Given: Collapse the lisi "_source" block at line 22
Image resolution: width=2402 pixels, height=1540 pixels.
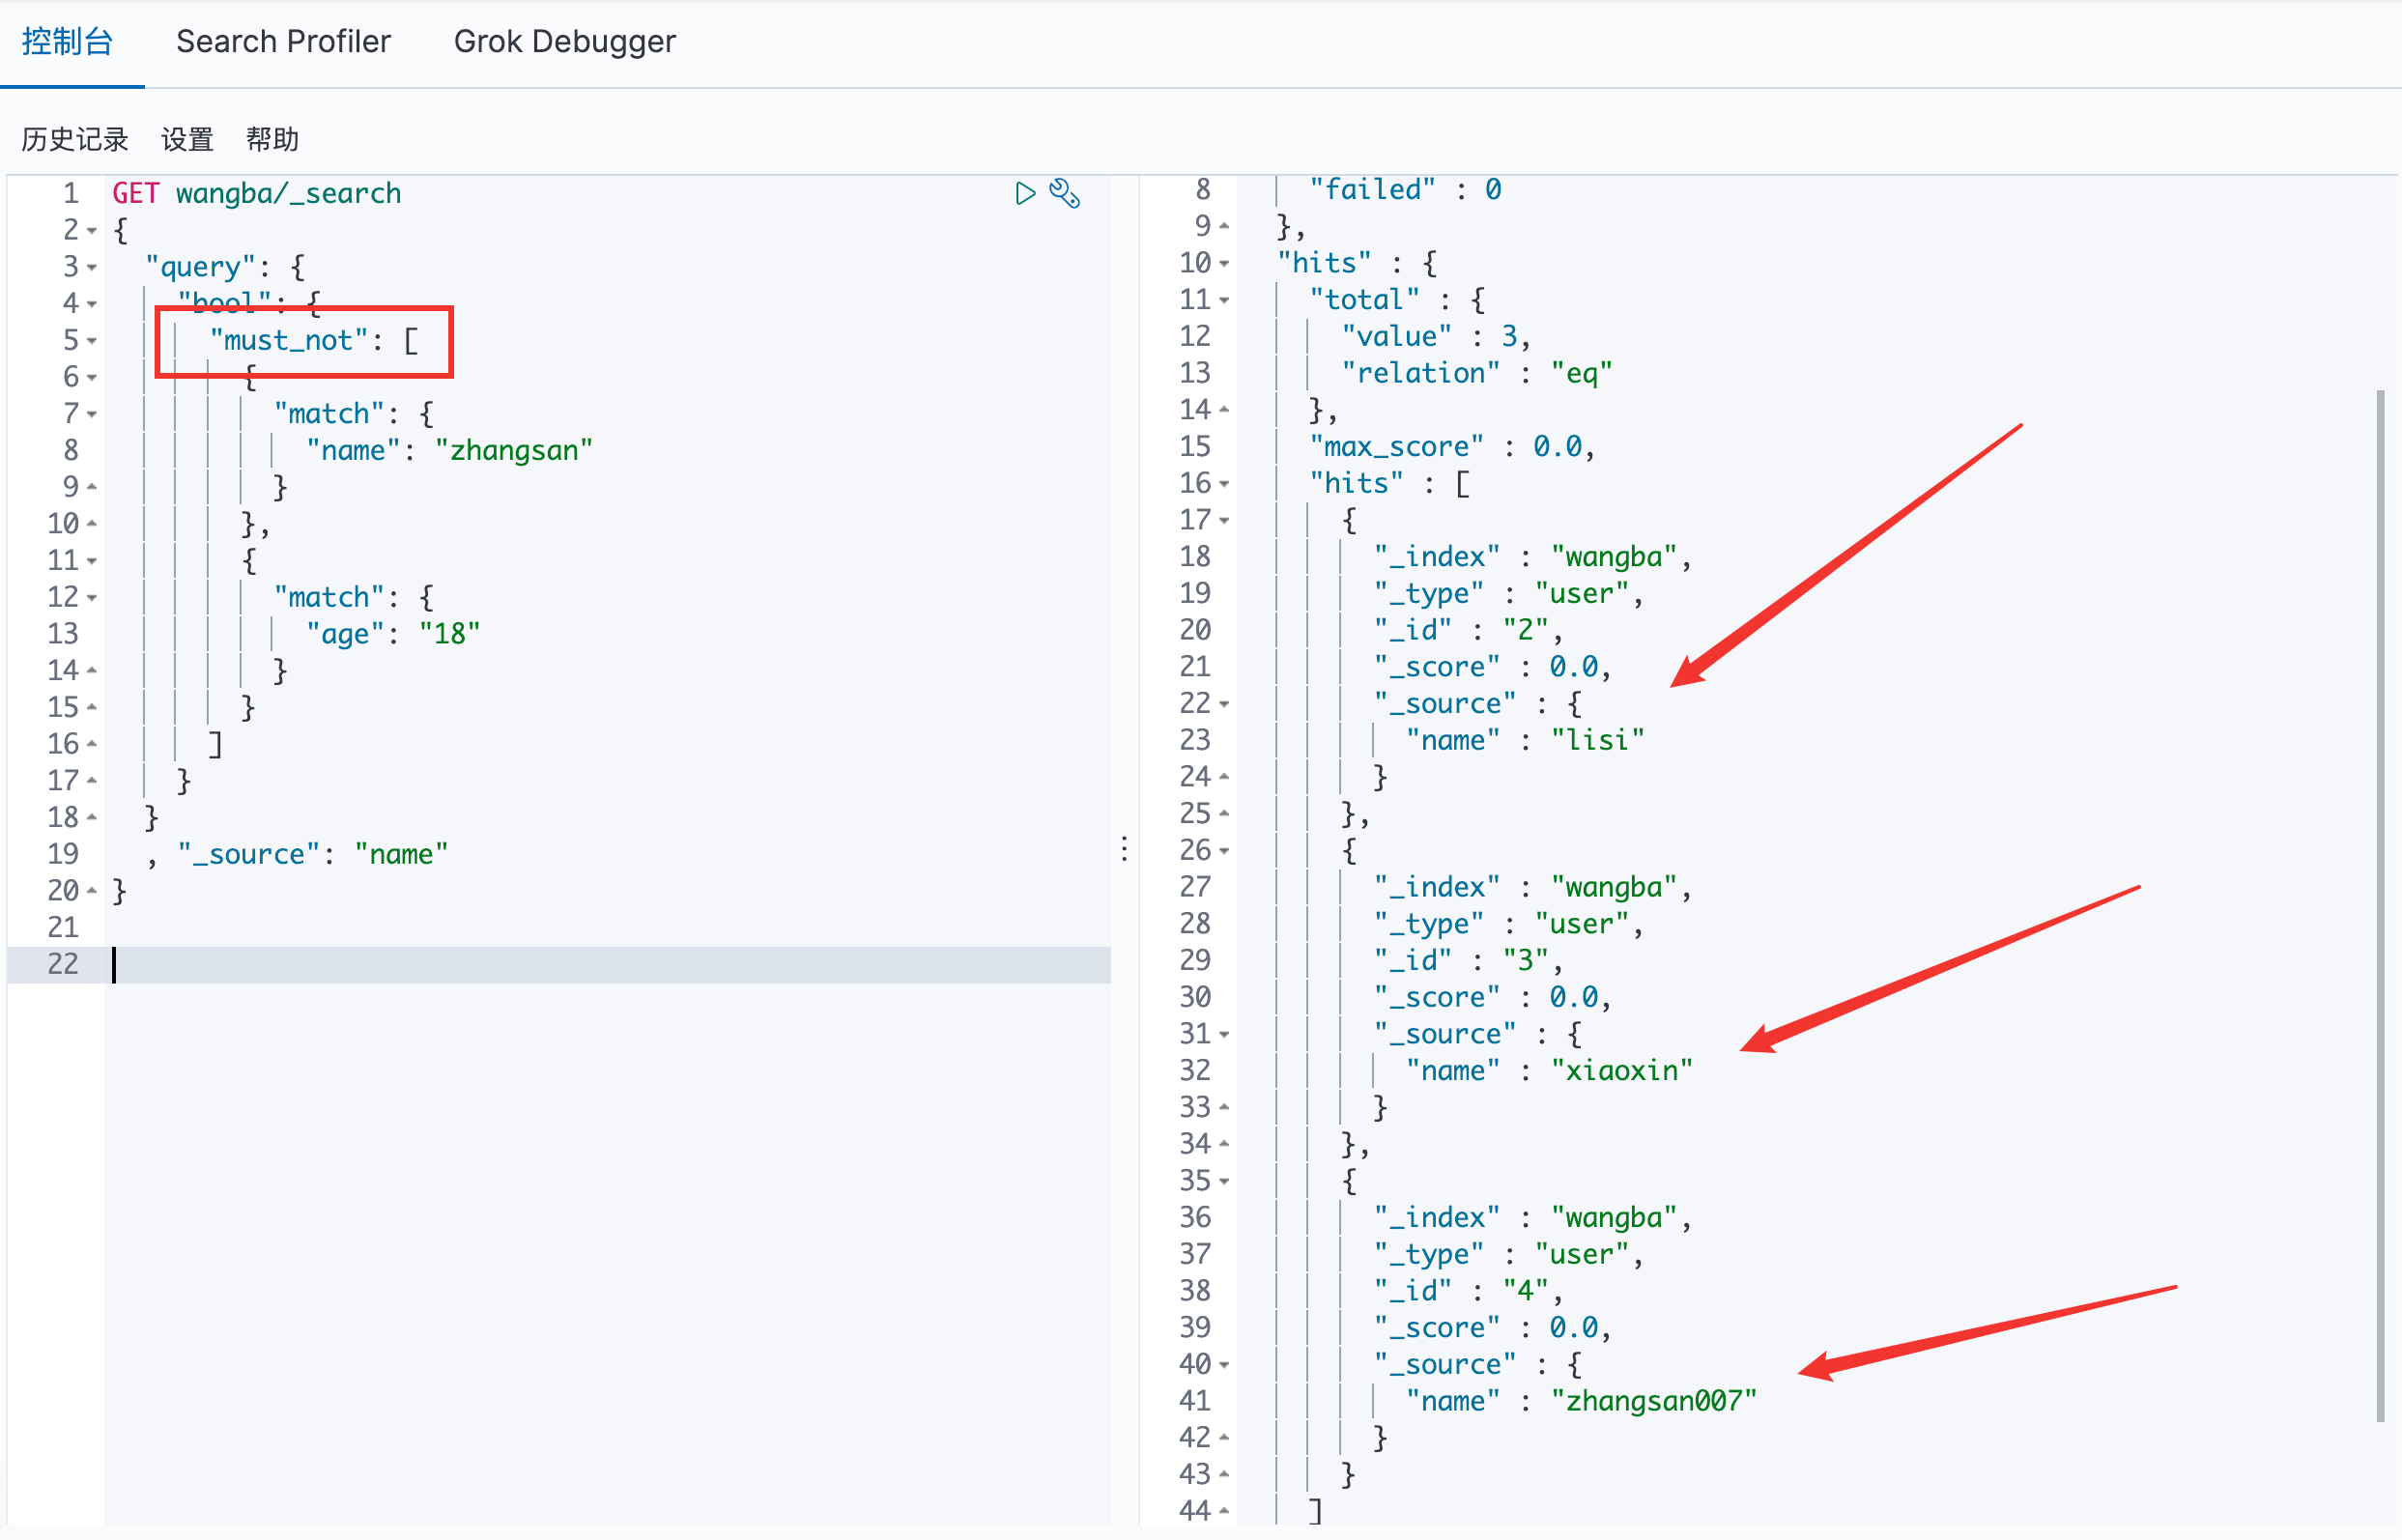Looking at the screenshot, I should point(1224,704).
